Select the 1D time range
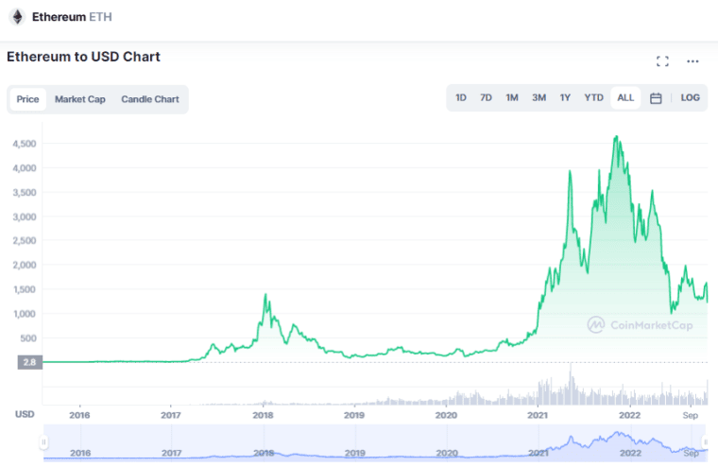 click(461, 98)
